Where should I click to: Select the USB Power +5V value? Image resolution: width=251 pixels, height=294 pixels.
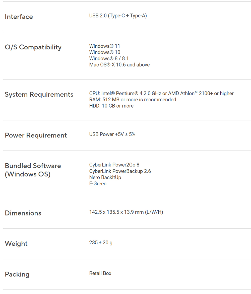(x=112, y=134)
